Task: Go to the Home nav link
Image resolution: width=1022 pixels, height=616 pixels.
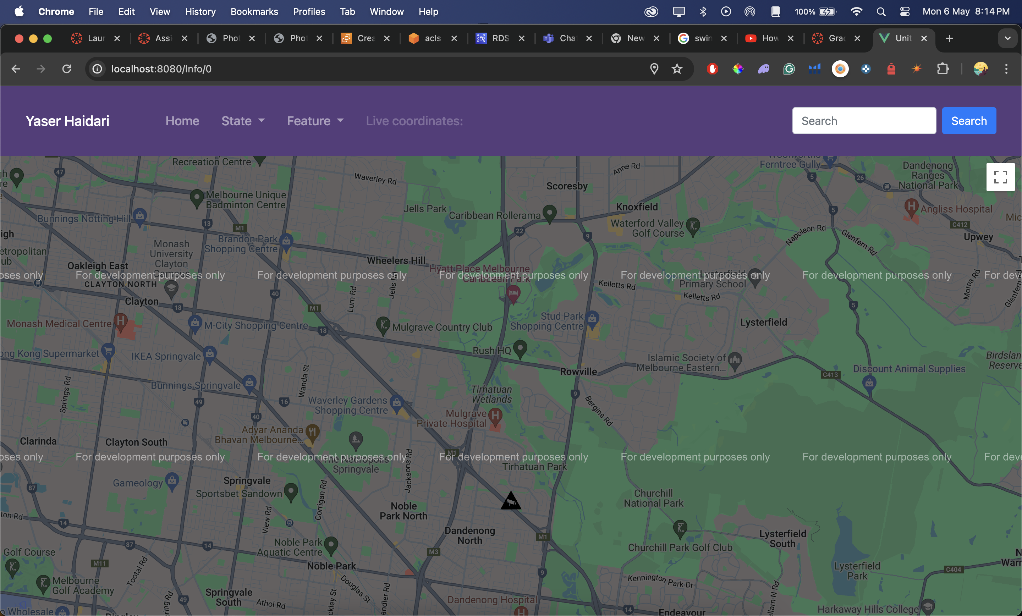Action: click(182, 121)
